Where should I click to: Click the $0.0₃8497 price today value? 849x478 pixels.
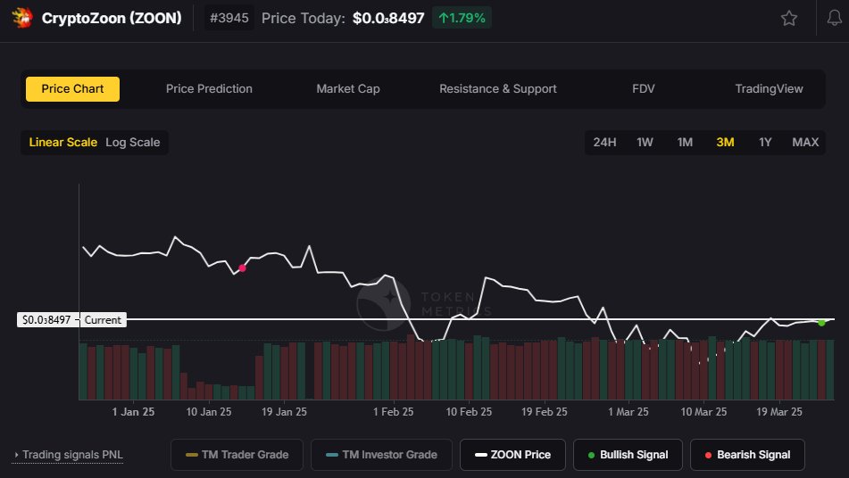[388, 18]
